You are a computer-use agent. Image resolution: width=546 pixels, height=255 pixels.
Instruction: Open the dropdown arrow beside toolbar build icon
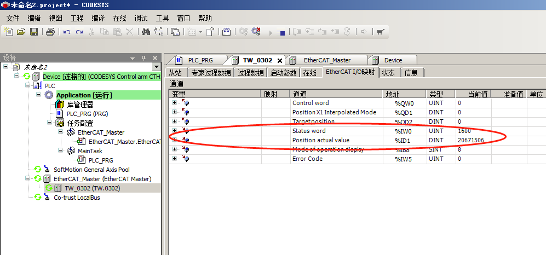click(200, 32)
